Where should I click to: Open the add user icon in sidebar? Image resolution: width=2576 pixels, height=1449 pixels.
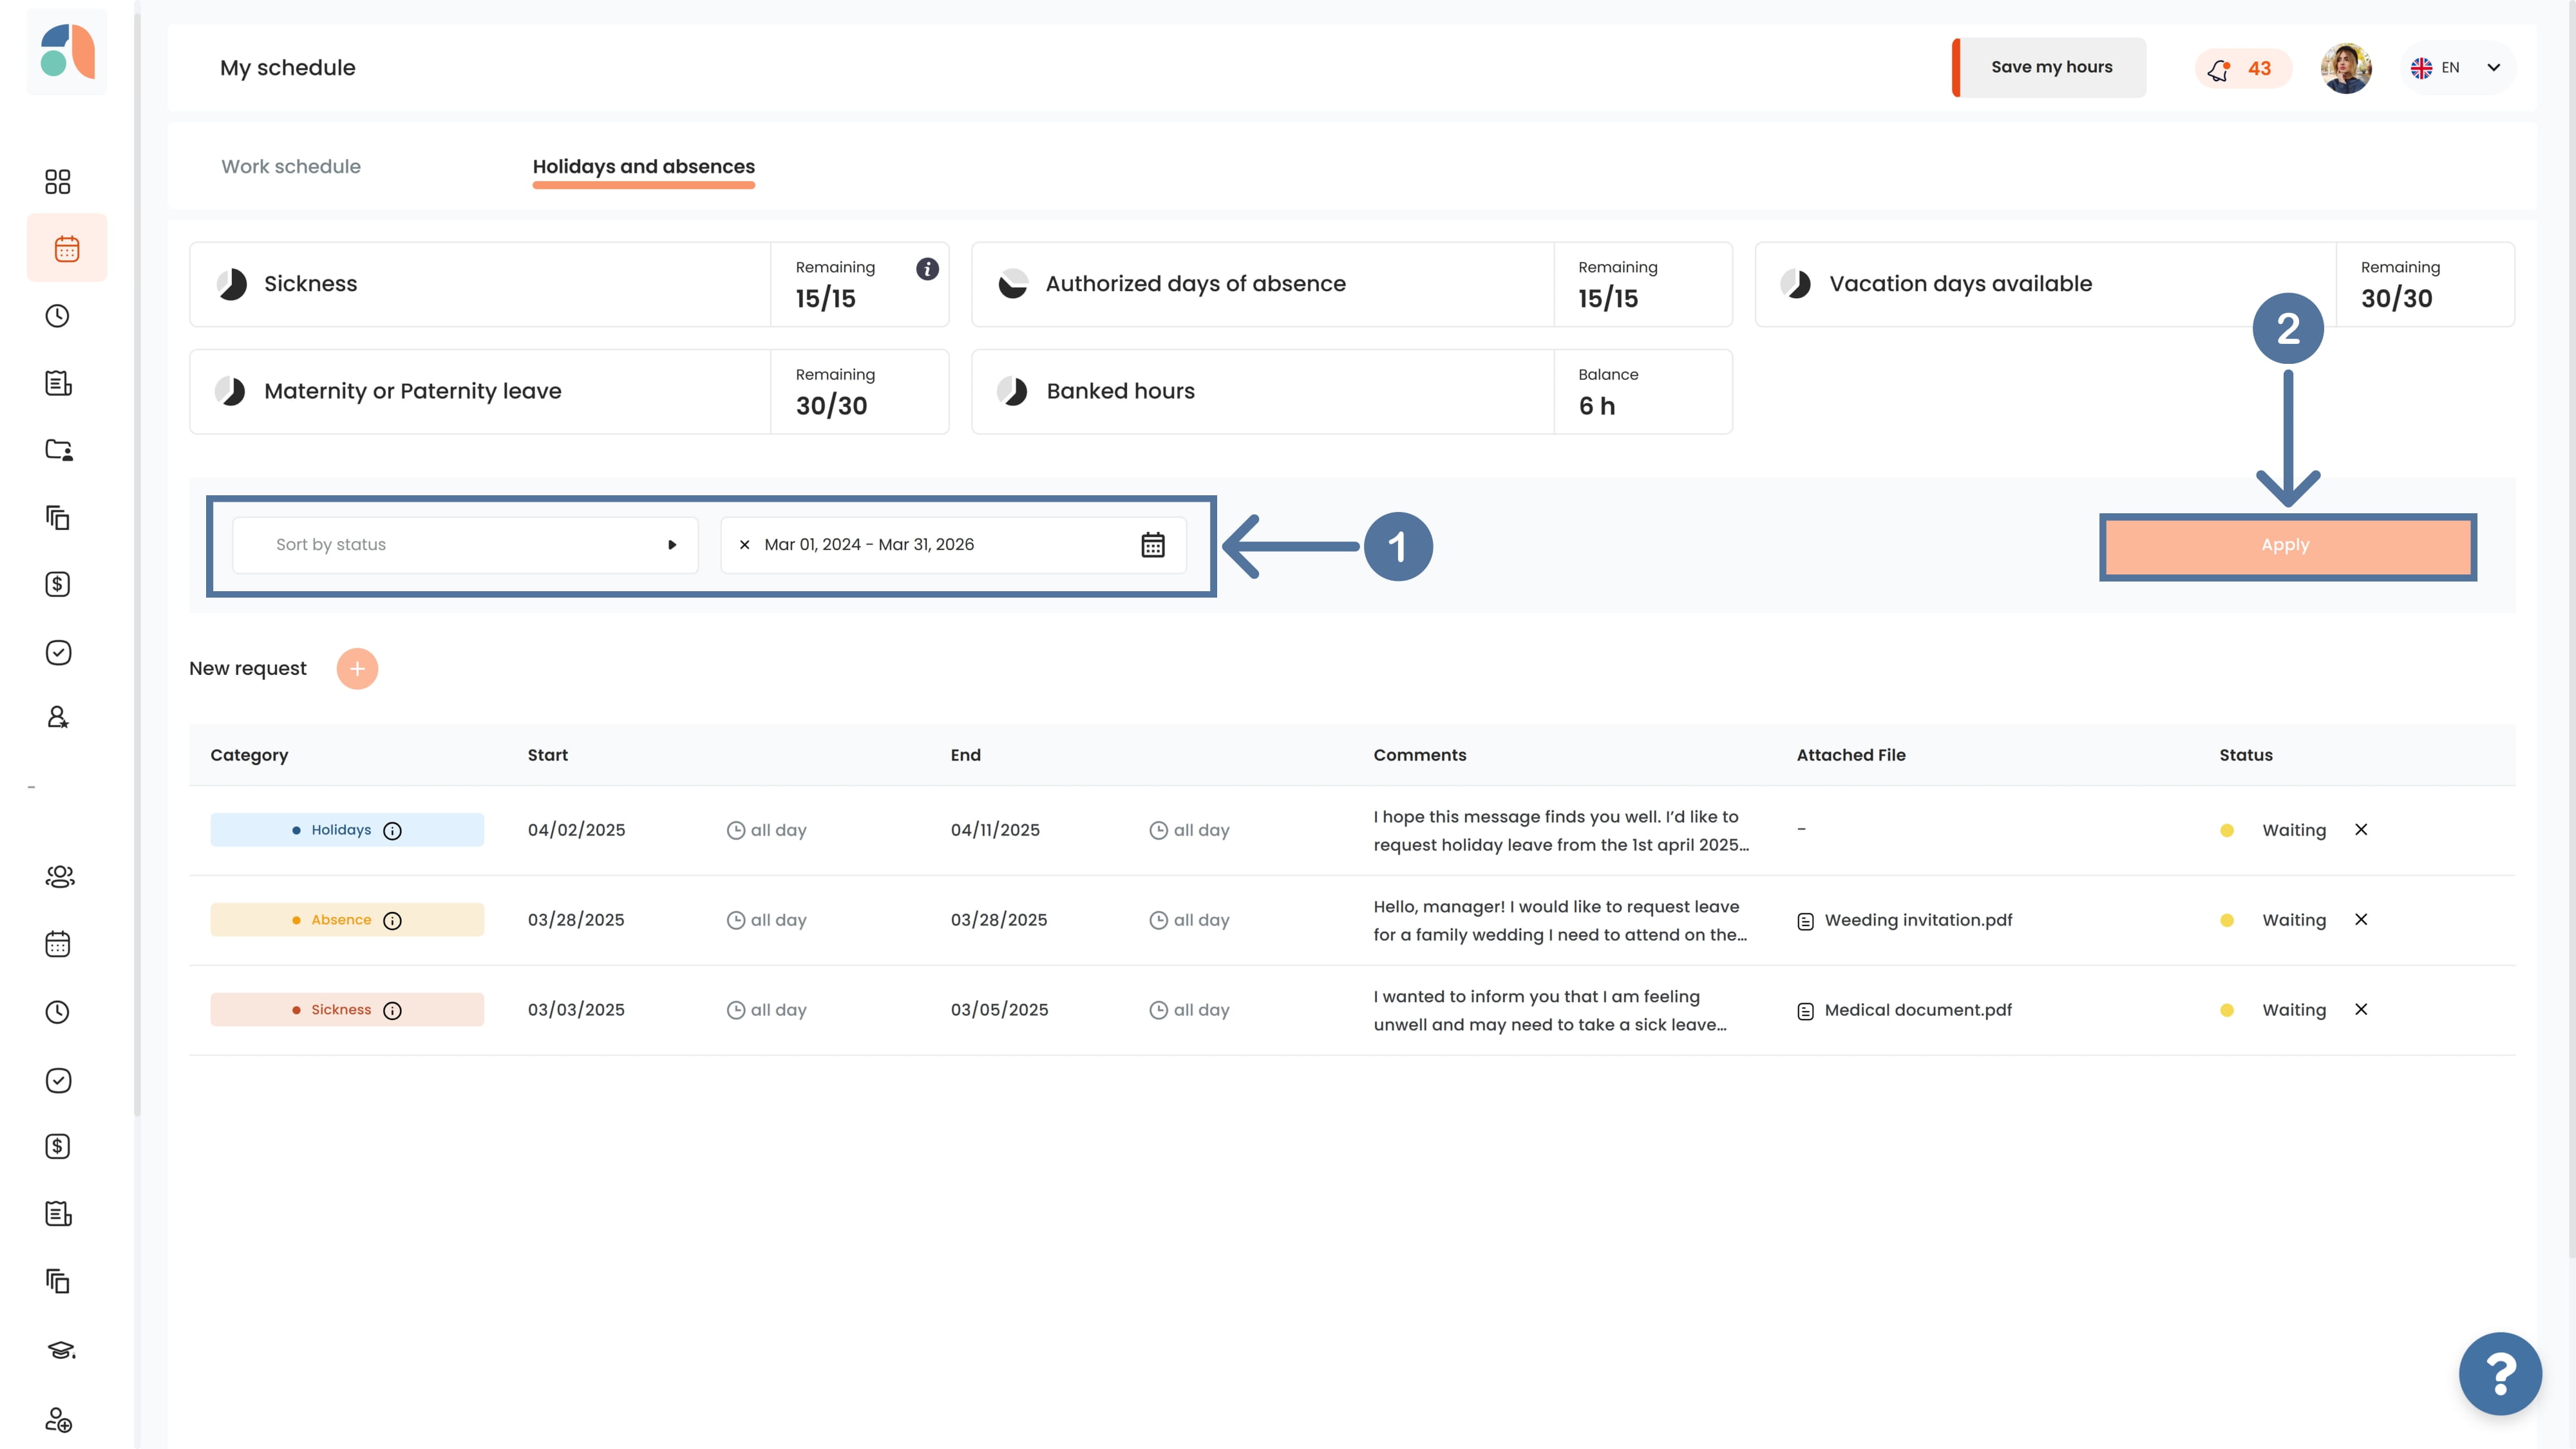coord(58,1420)
